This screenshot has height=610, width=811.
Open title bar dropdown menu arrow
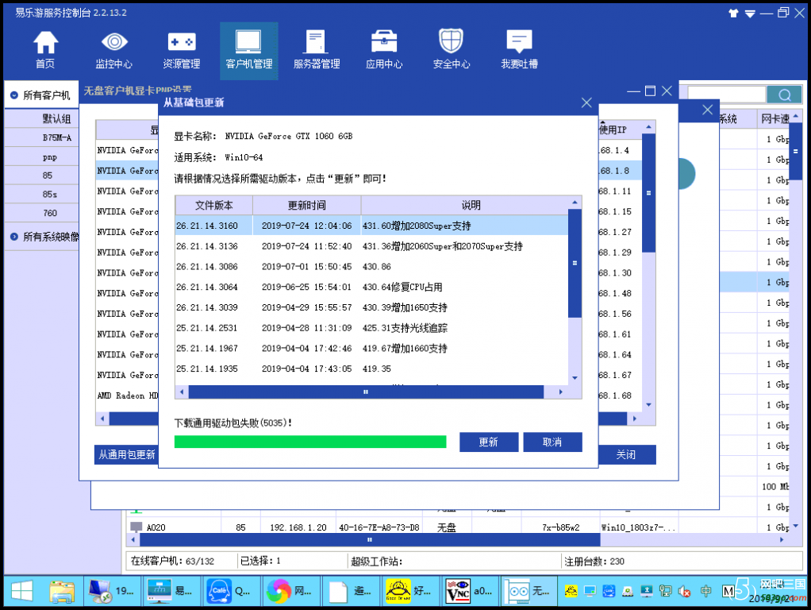coord(748,13)
